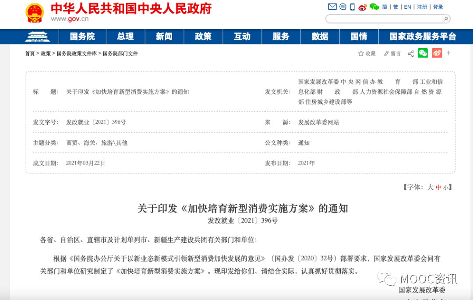Viewport: 473px width, 300px height.
Task: Click the article headline 关于印发《加快培育新型消费实施方案》的通知
Action: pos(243,209)
